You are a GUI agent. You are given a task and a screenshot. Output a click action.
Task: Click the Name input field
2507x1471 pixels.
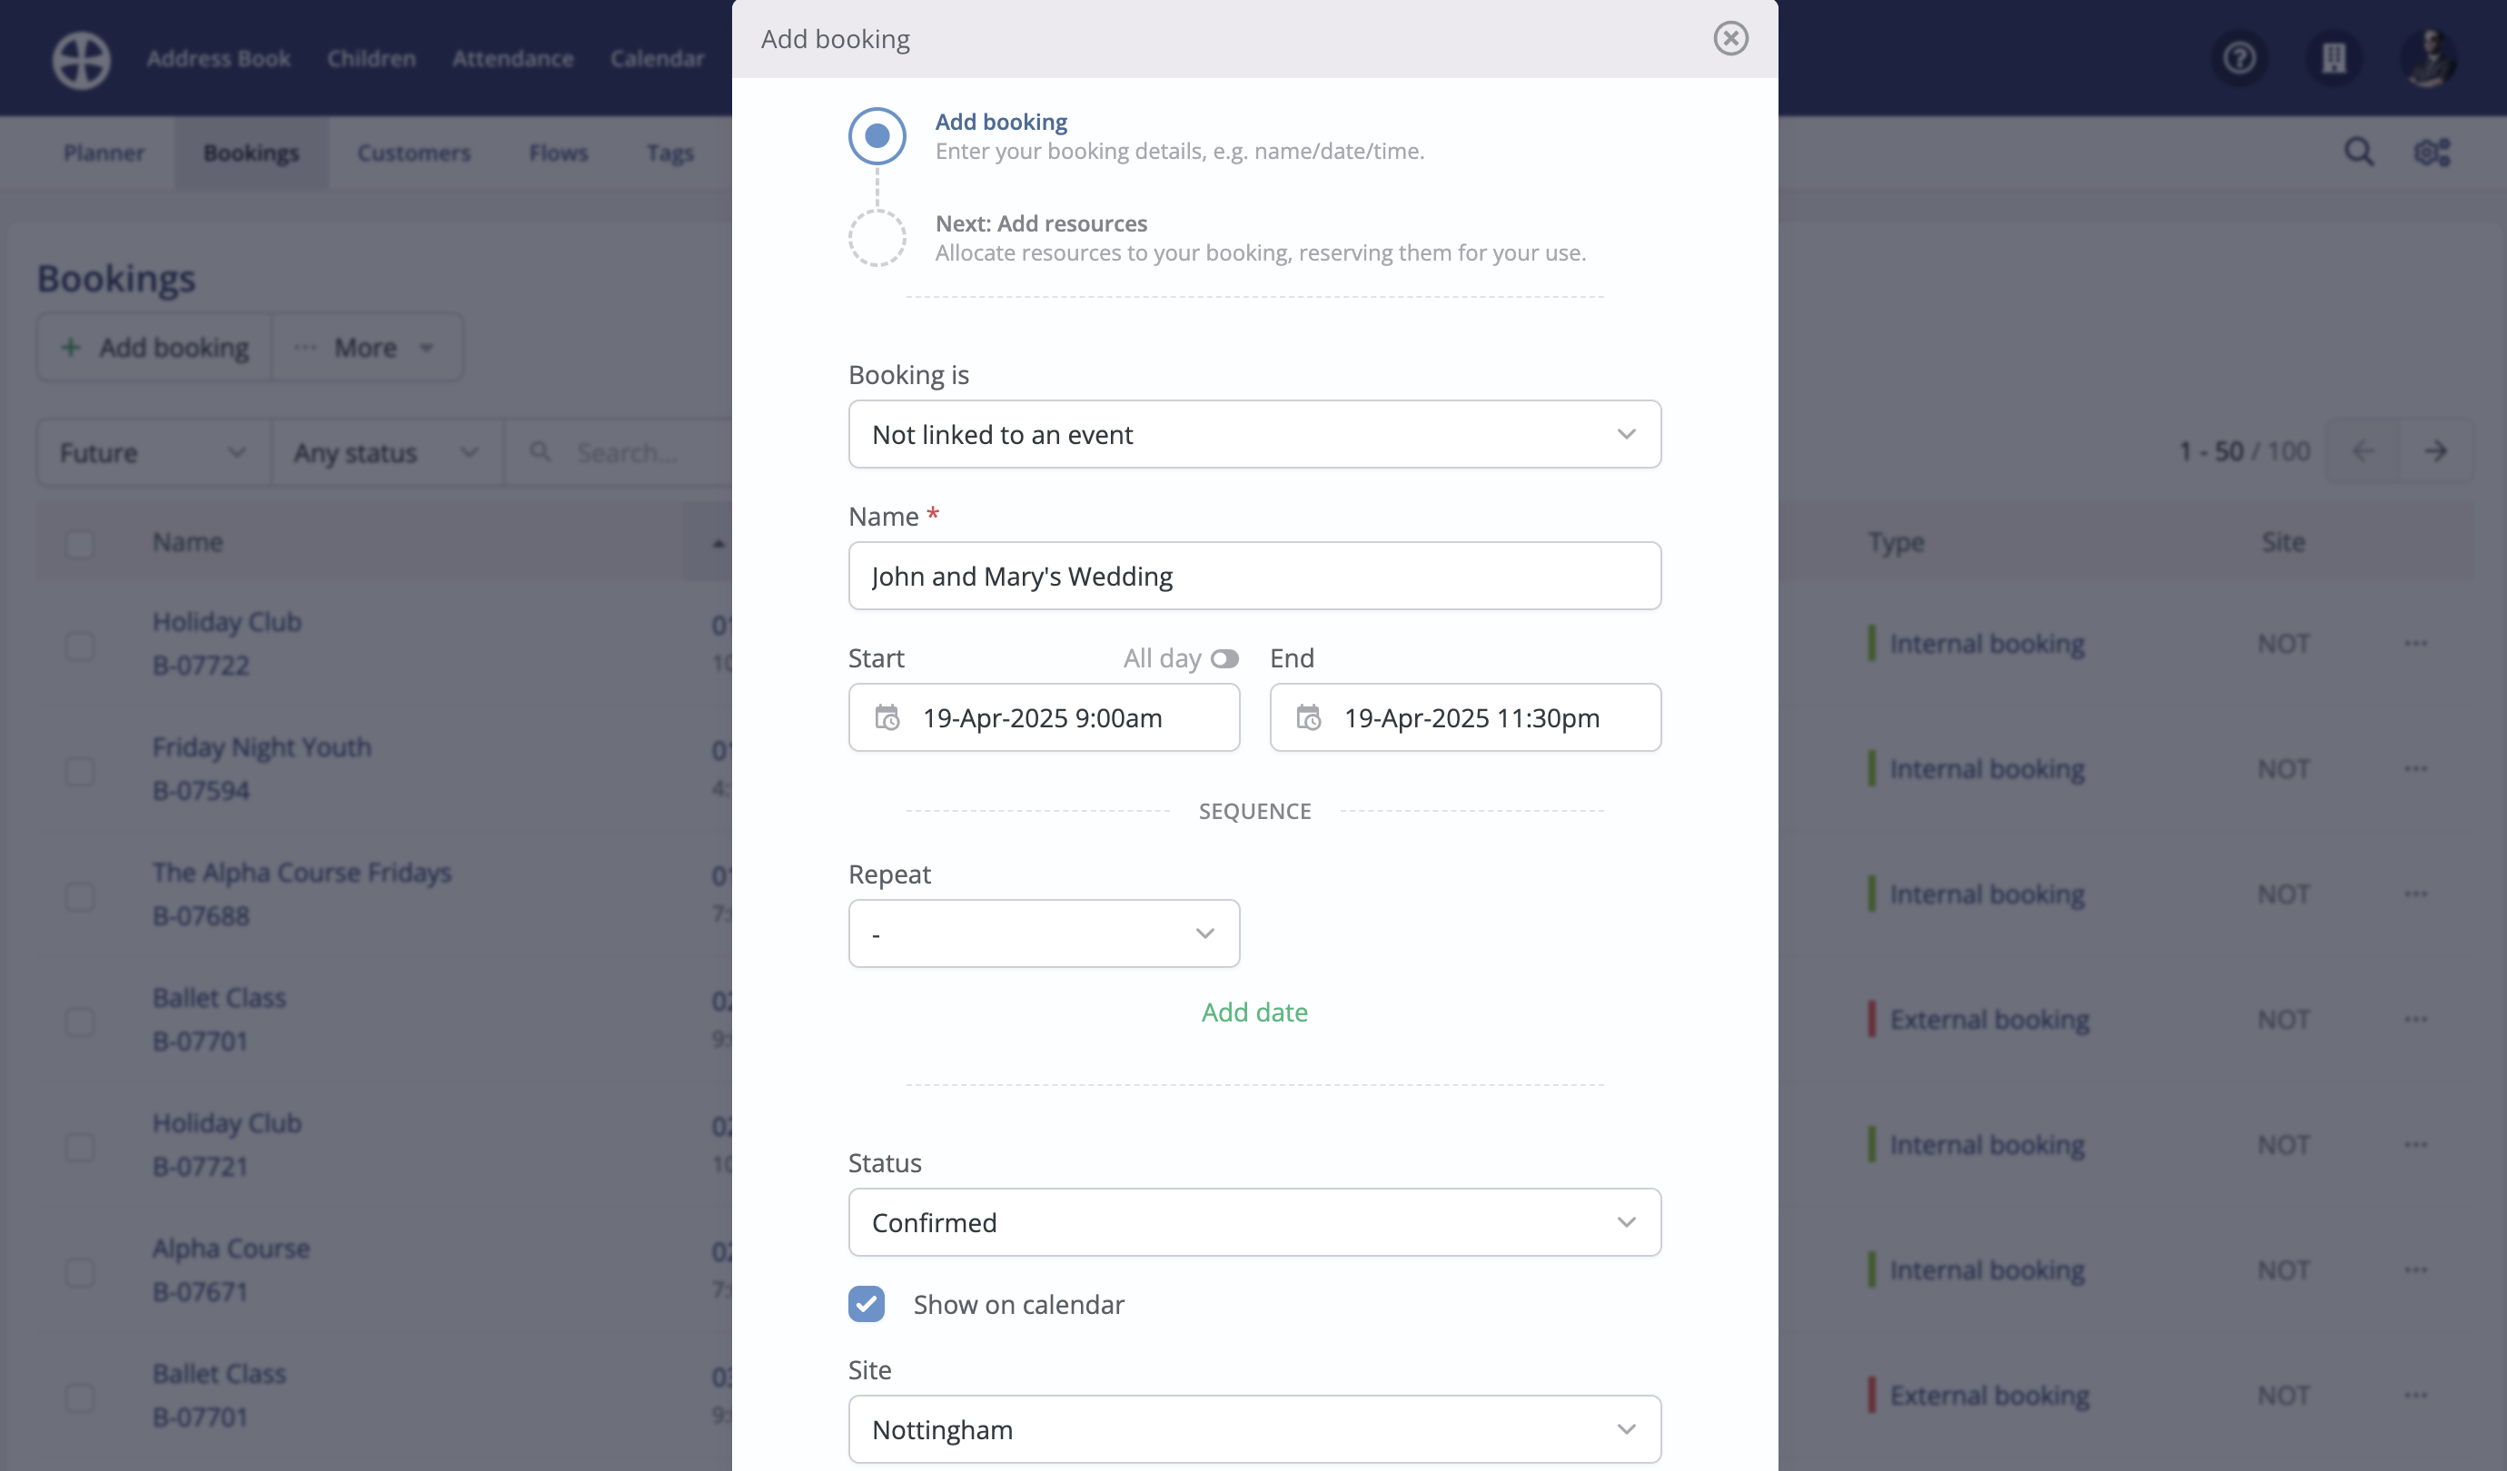tap(1254, 576)
